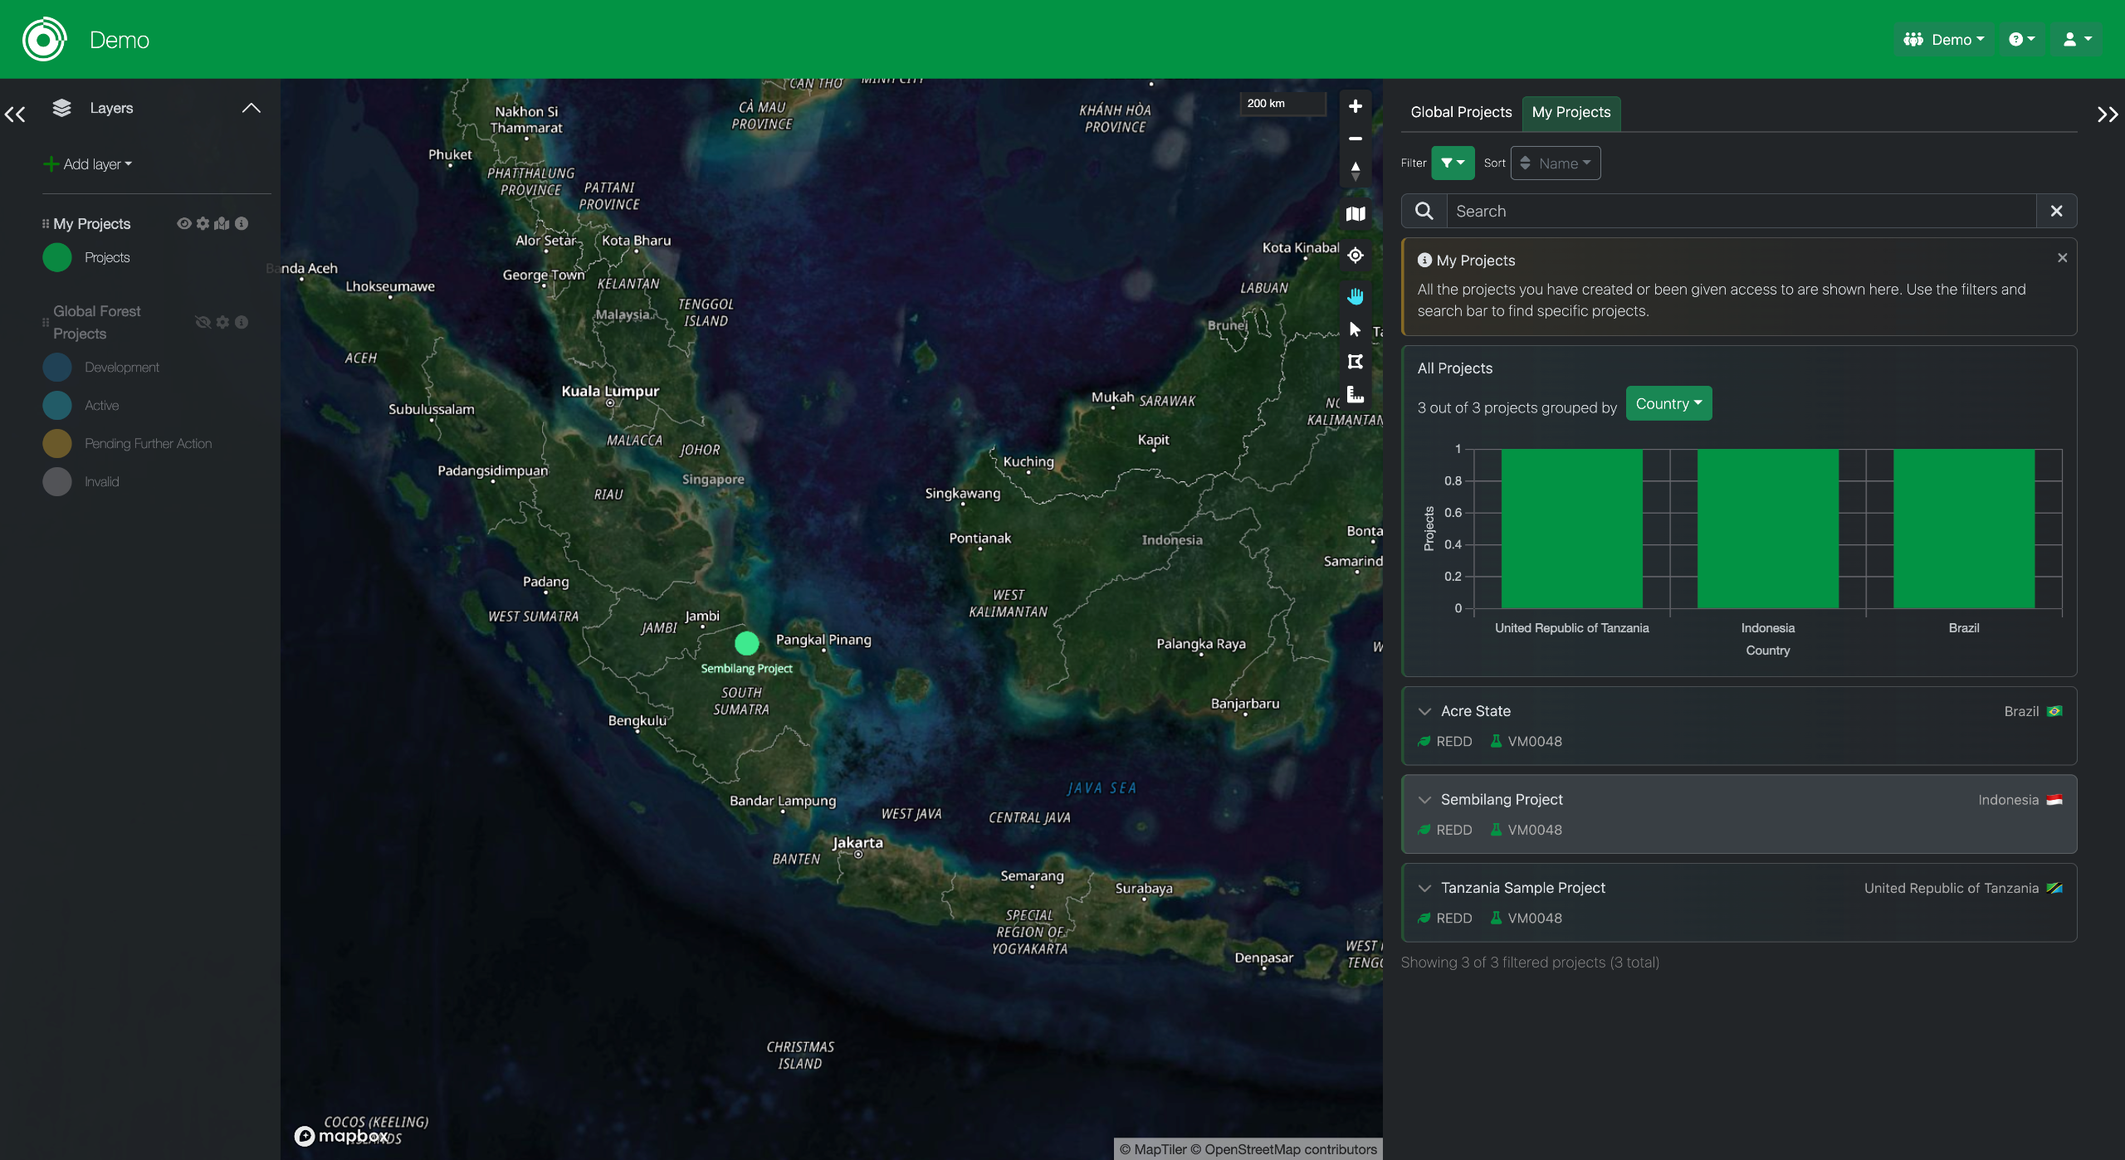Open the Demo team menu
This screenshot has width=2125, height=1160.
1942,40
